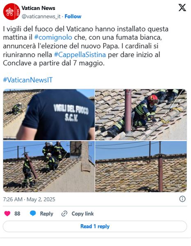Open photo of firefighters carrying chimney pipe
This screenshot has height=246, width=191.
[49, 166]
